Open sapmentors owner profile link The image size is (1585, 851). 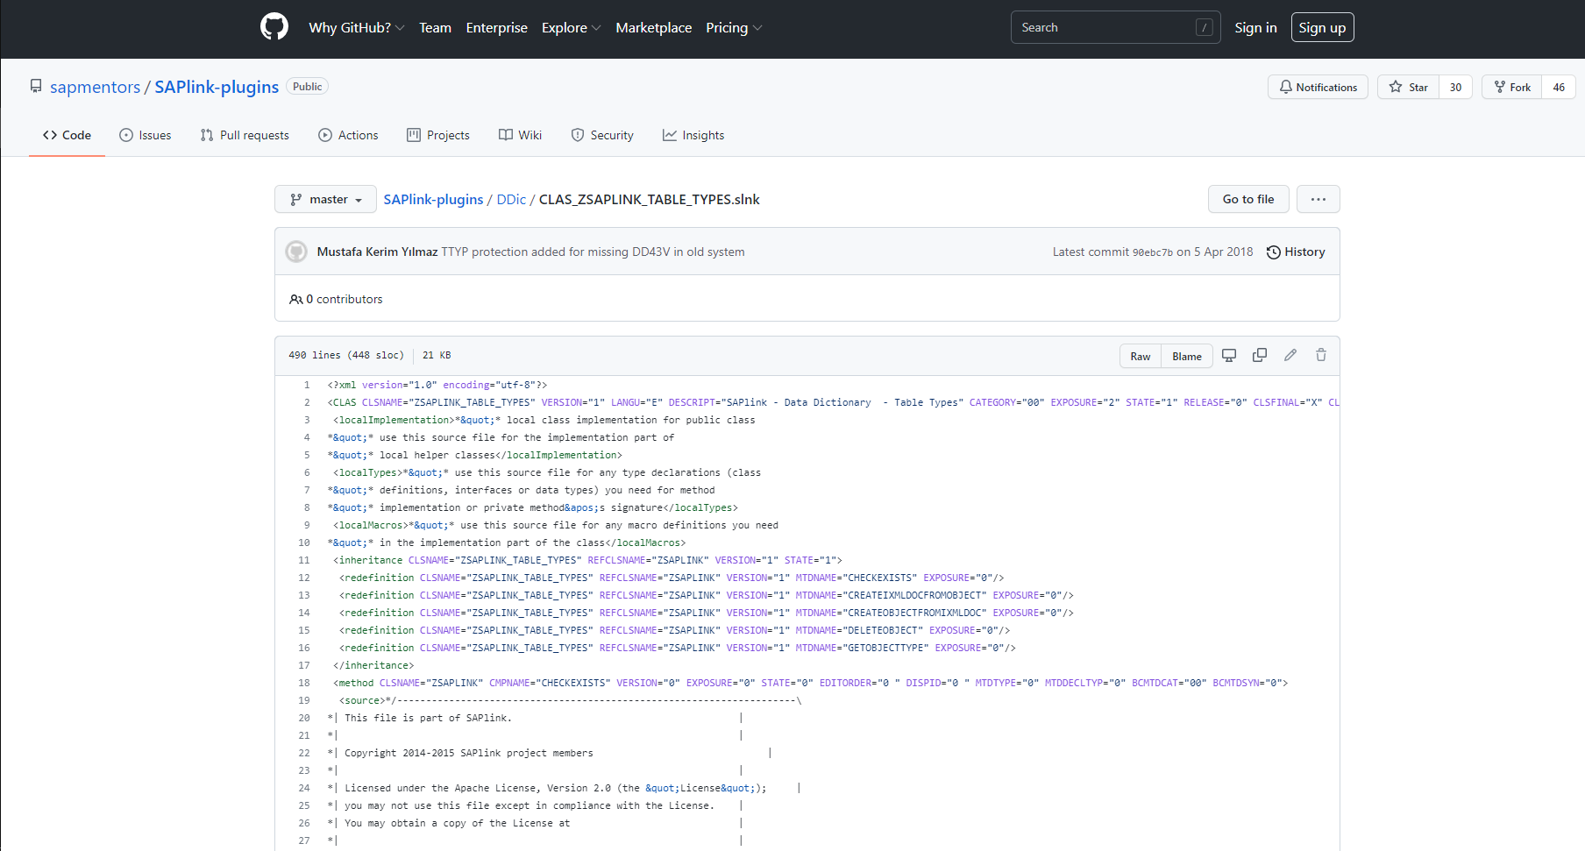(x=95, y=87)
